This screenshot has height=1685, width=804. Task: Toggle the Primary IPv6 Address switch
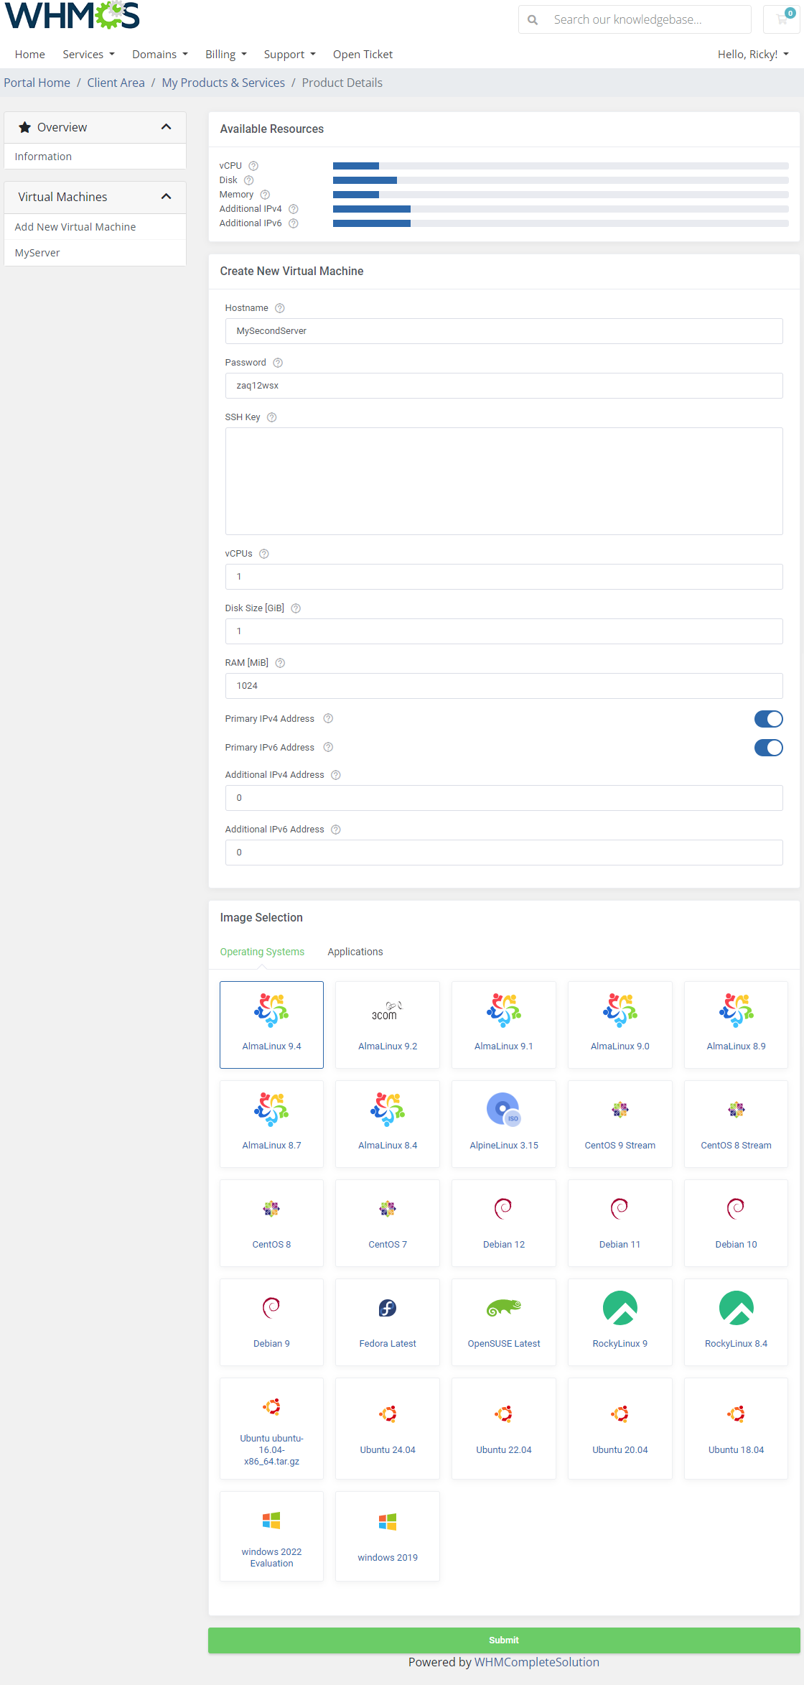pos(768,748)
